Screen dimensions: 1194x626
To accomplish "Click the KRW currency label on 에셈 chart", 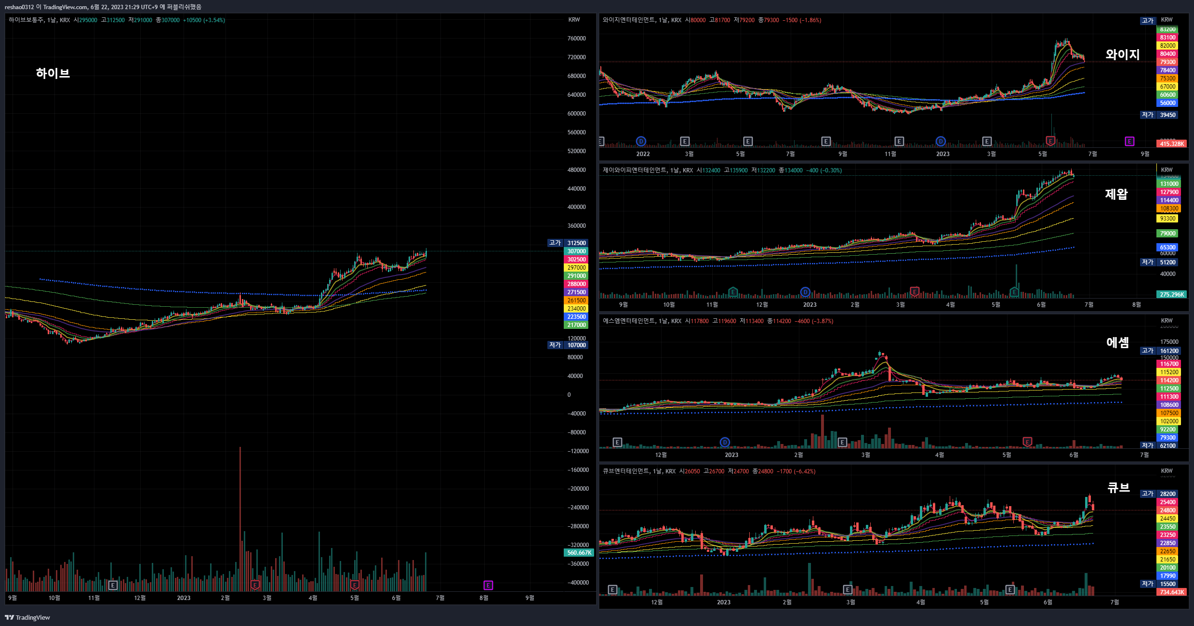I will tap(1167, 321).
